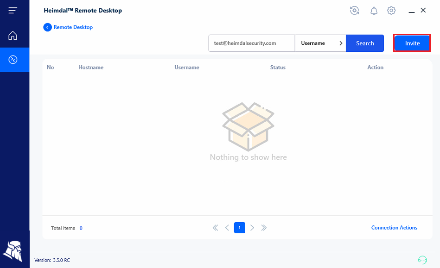Open the notifications bell
Screen dimensions: 440x268
pyautogui.click(x=374, y=11)
